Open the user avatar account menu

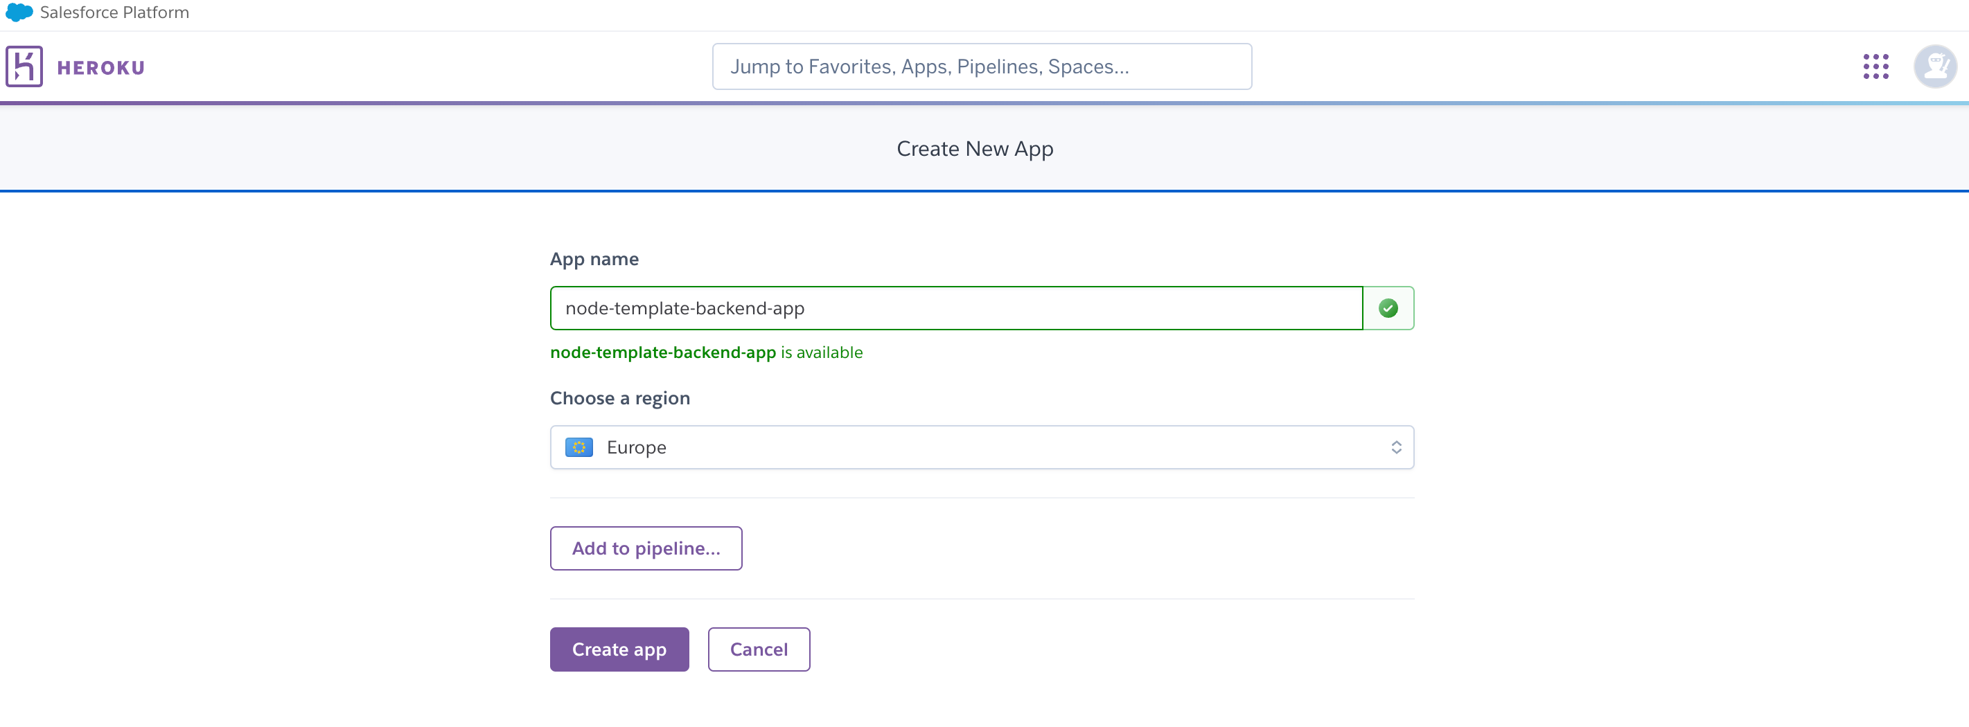pyautogui.click(x=1934, y=66)
